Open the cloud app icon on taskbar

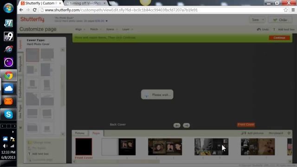coord(8,89)
